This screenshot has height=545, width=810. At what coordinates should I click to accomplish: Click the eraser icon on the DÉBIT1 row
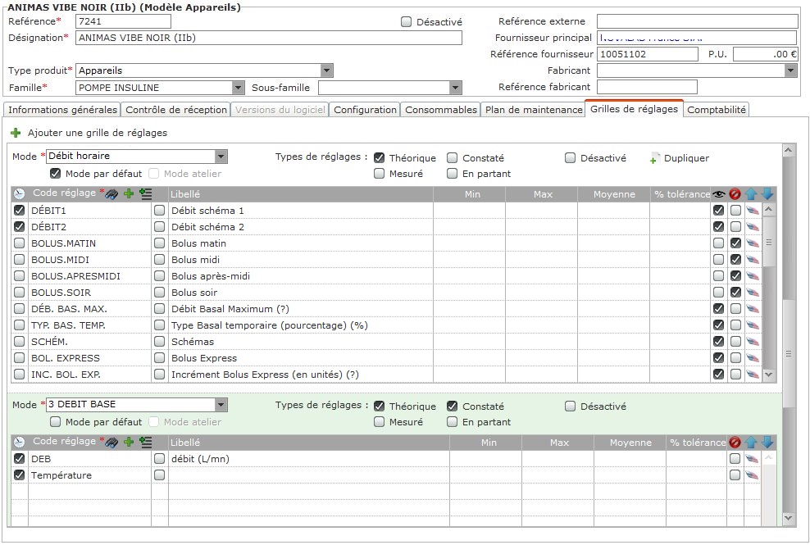click(753, 211)
